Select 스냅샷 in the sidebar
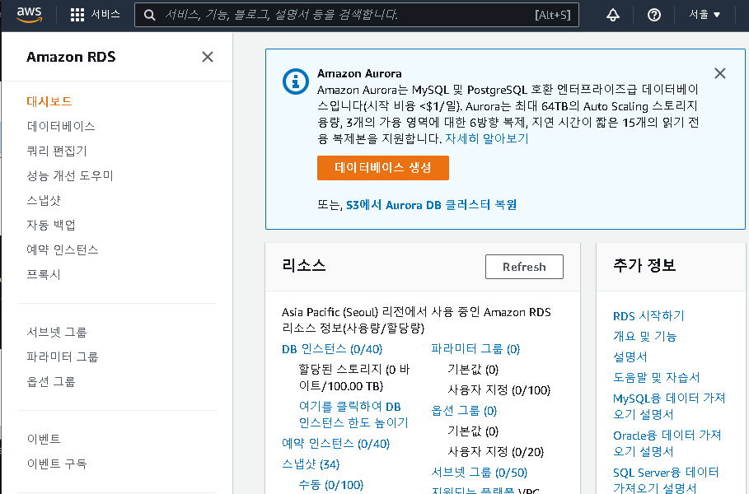Screen dimensions: 749x494 tap(44, 200)
